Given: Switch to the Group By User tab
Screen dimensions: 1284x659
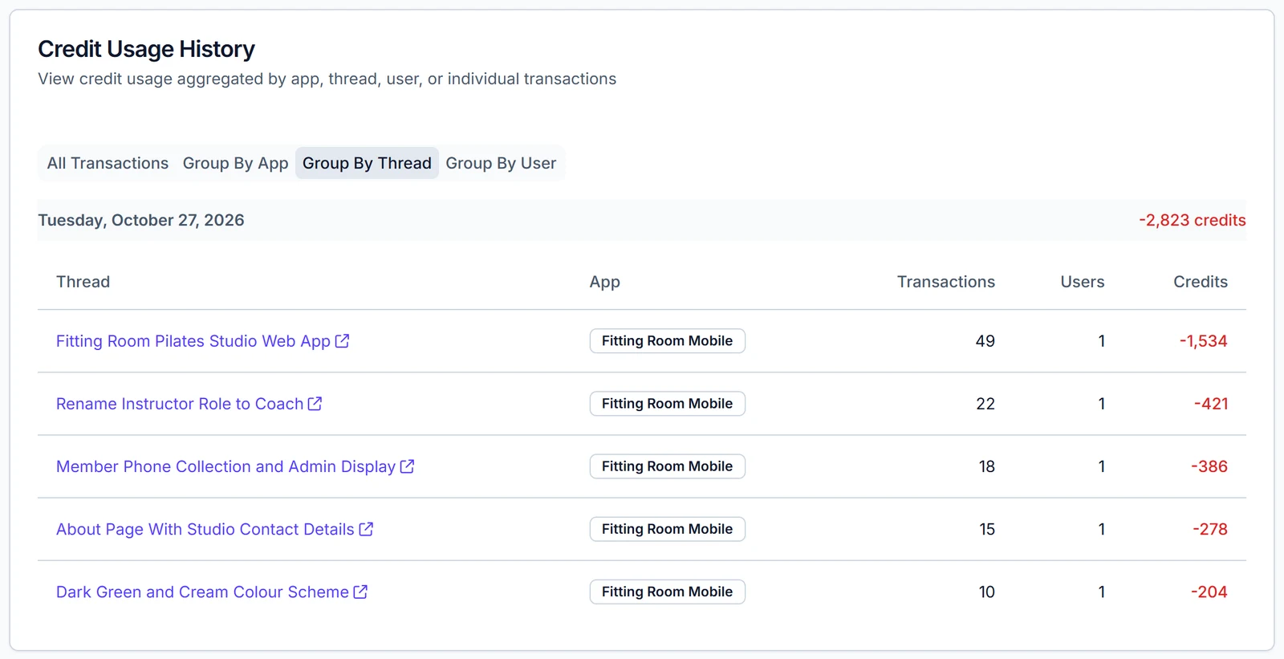Looking at the screenshot, I should [x=501, y=163].
